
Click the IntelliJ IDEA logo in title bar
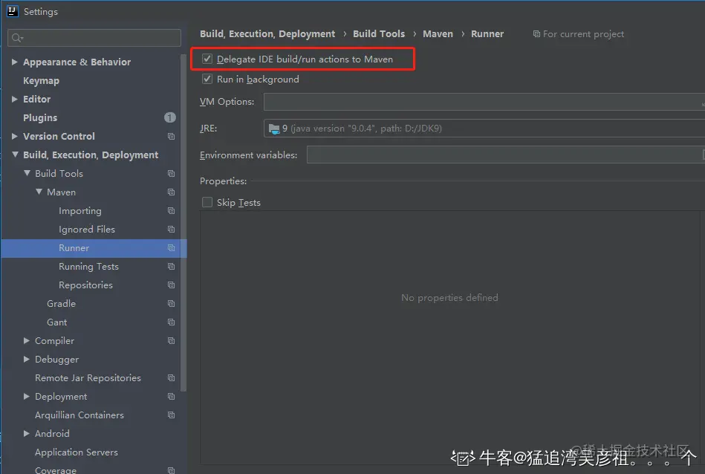pos(12,11)
